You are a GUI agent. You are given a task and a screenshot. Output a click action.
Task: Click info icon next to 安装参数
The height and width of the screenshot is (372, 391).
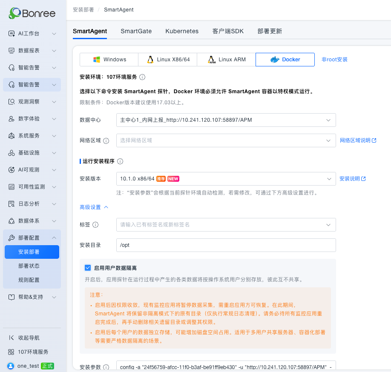(x=106, y=367)
